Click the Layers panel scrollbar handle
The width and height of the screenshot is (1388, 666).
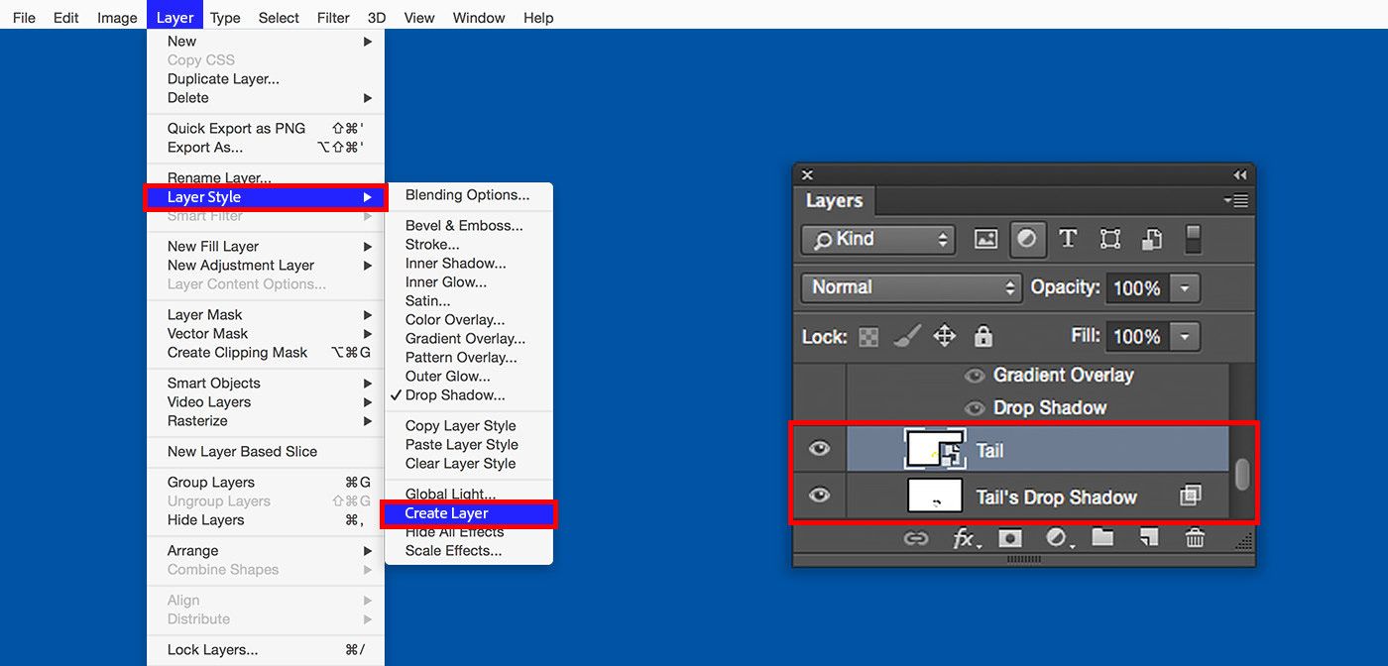[1242, 475]
